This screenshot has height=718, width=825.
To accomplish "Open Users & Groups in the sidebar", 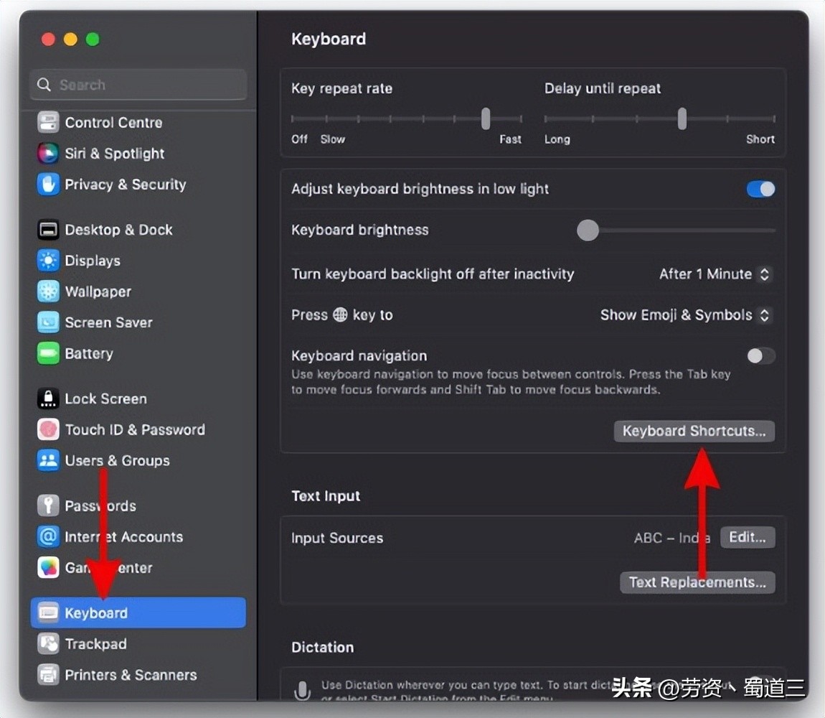I will (x=117, y=460).
